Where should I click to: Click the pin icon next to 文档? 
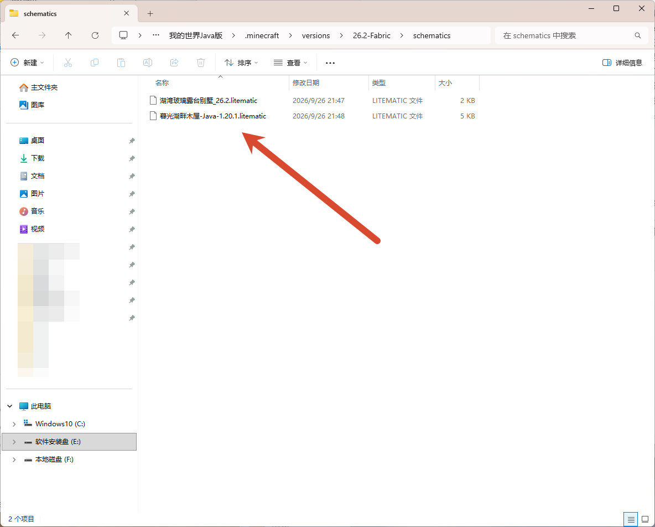tap(132, 177)
